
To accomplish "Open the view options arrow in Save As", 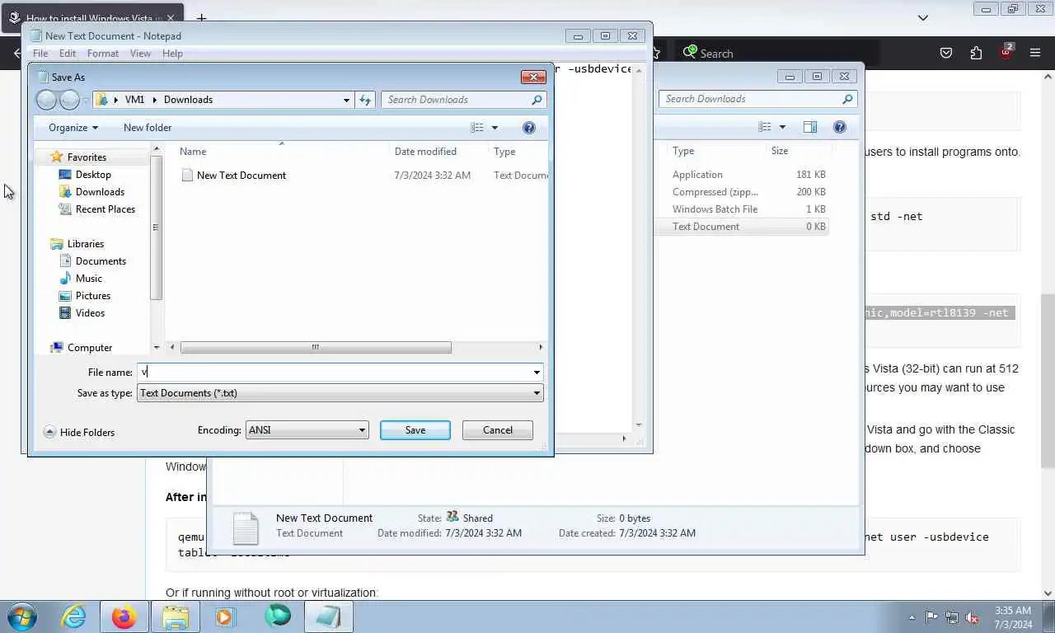I will click(x=495, y=128).
